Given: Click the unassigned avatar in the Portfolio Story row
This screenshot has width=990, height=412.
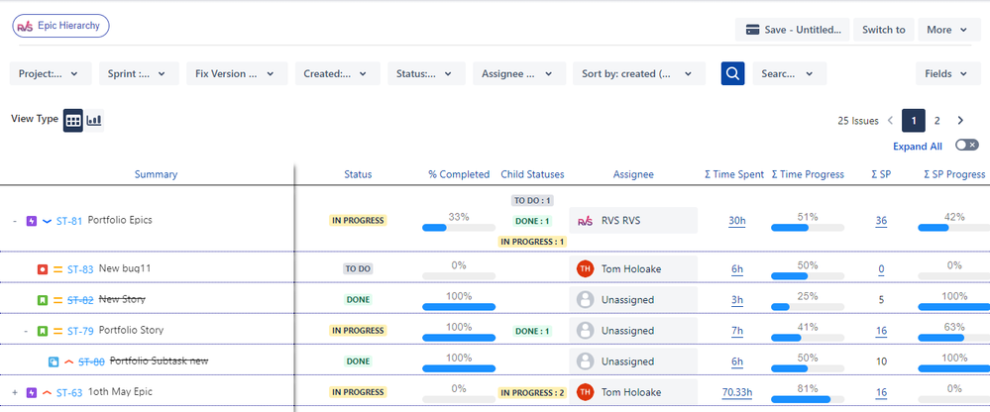Looking at the screenshot, I should 586,331.
